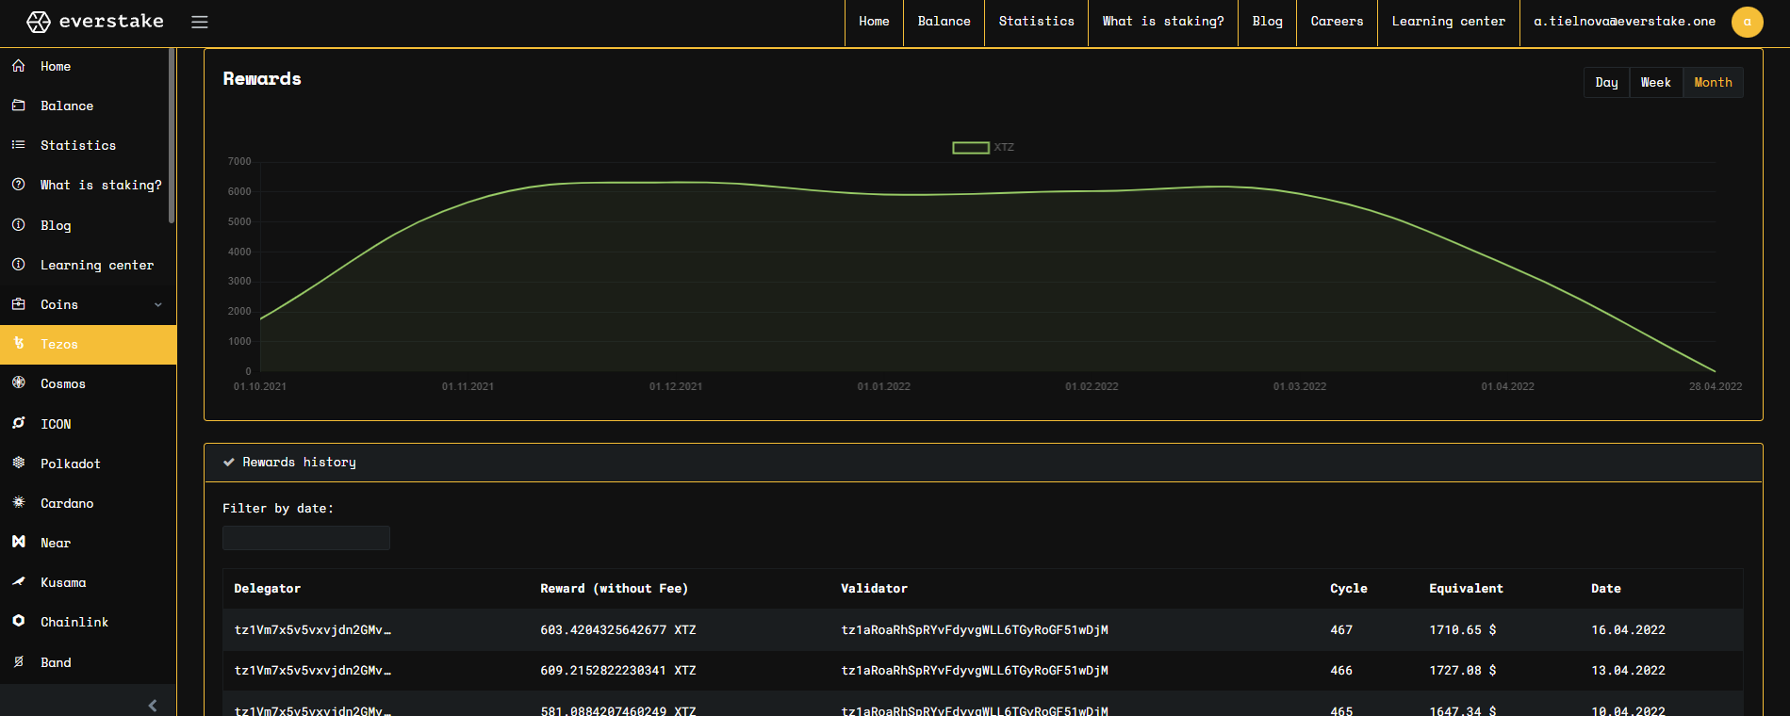Switch the Rewards chart to Day
This screenshot has height=716, width=1790.
click(x=1607, y=83)
